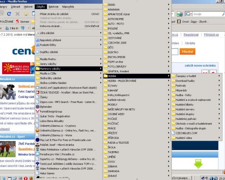This screenshot has width=225, height=180.
Task: Click the Stop loading X icon
Action: (x=18, y=14)
